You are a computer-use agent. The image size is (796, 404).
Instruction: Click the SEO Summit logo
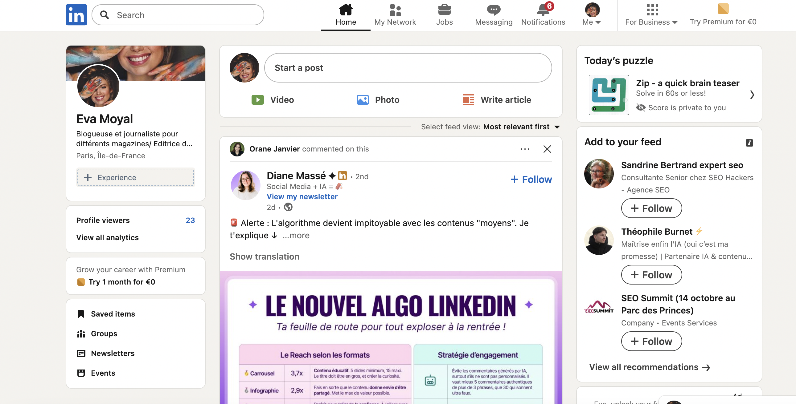pos(599,307)
